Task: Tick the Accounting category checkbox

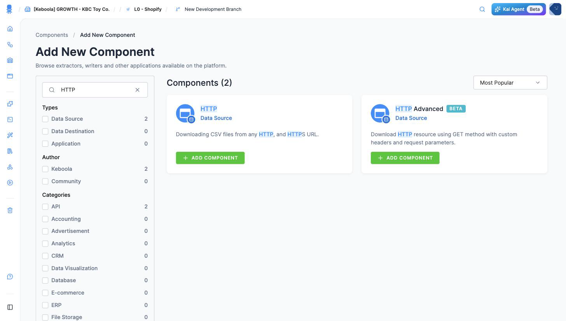Action: [x=45, y=219]
